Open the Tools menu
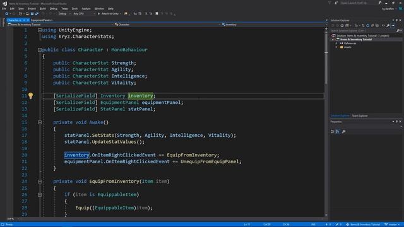 (x=74, y=8)
